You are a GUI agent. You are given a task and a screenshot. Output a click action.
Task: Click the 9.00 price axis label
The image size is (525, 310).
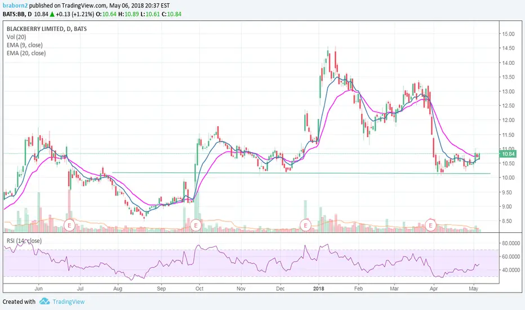tap(508, 207)
